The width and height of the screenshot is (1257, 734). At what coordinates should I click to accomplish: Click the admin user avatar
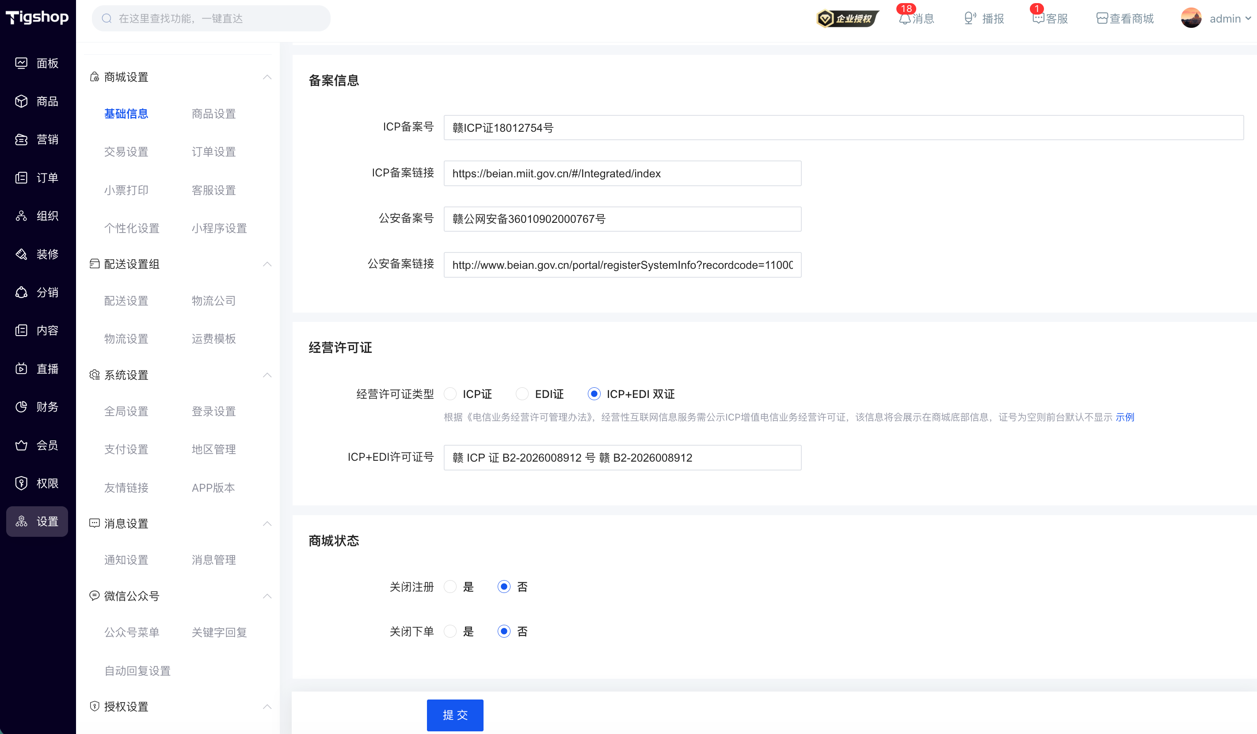tap(1191, 18)
